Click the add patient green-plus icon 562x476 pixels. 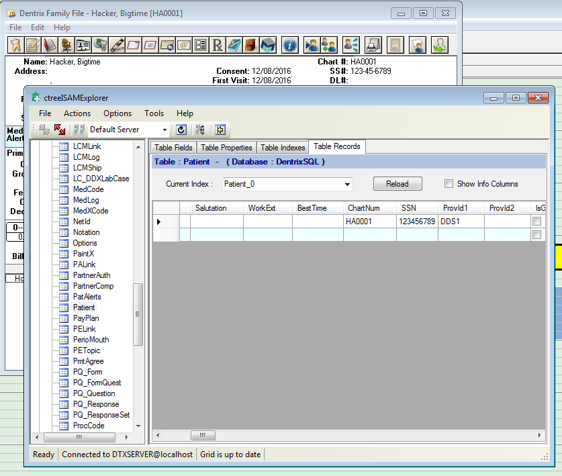329,45
